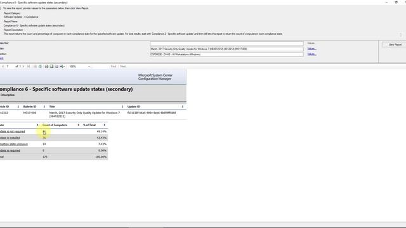The height and width of the screenshot is (228, 406).
Task: Select the 0.00% percentage cell
Action: click(x=102, y=151)
